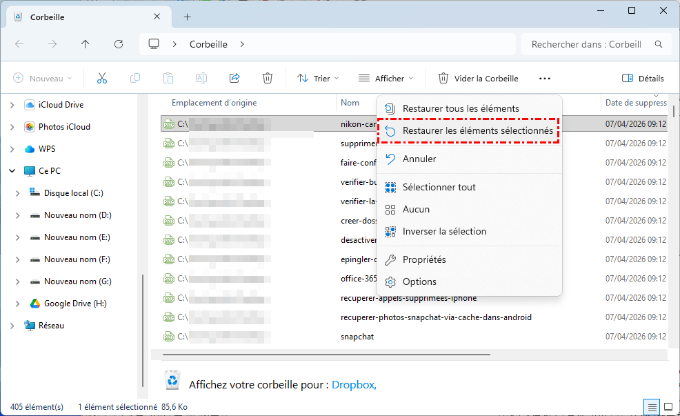Screen dimensions: 680x416
Task: Switch to large icons view in status bar
Action: point(668,406)
